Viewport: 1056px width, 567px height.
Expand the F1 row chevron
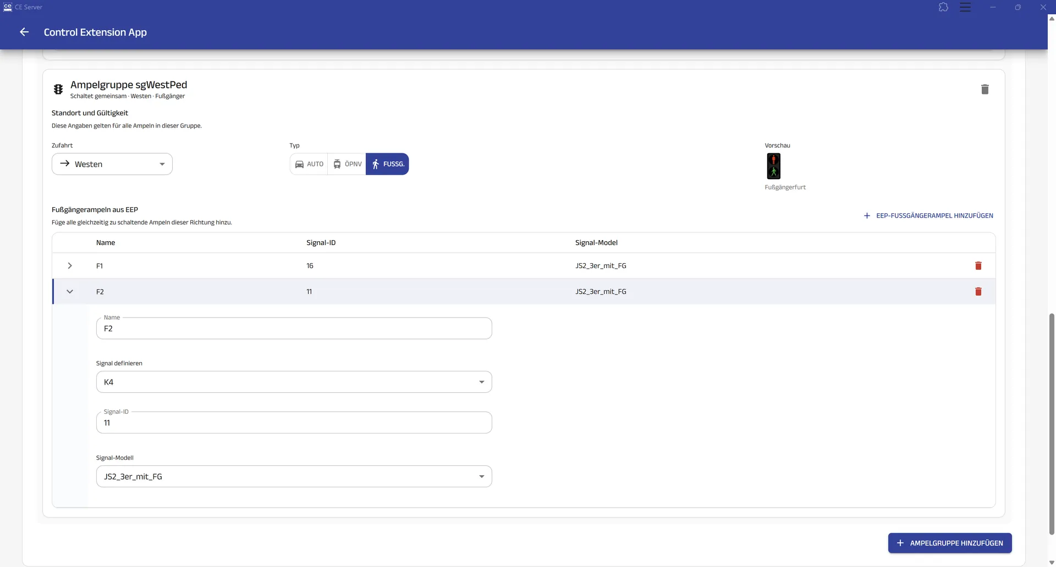pyautogui.click(x=70, y=266)
